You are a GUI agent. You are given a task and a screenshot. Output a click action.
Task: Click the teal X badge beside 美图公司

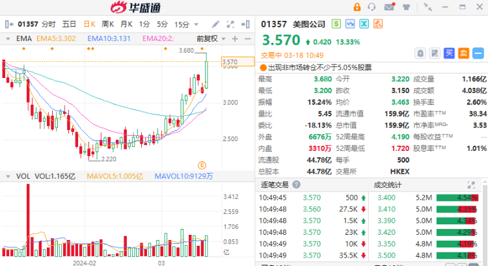pyautogui.click(x=364, y=24)
